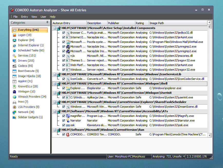This screenshot has width=223, height=168.
Task: Select the Internet Explorer category icon
Action: 14,45
